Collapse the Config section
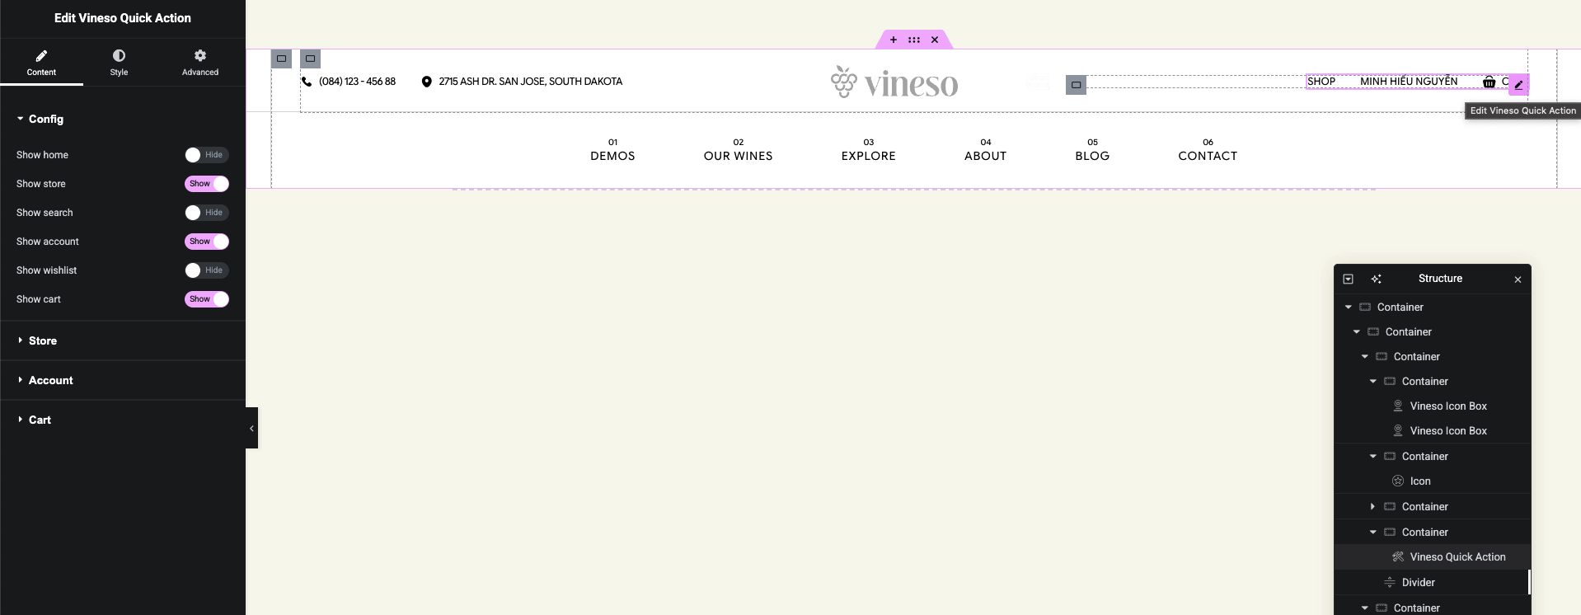 [x=45, y=119]
